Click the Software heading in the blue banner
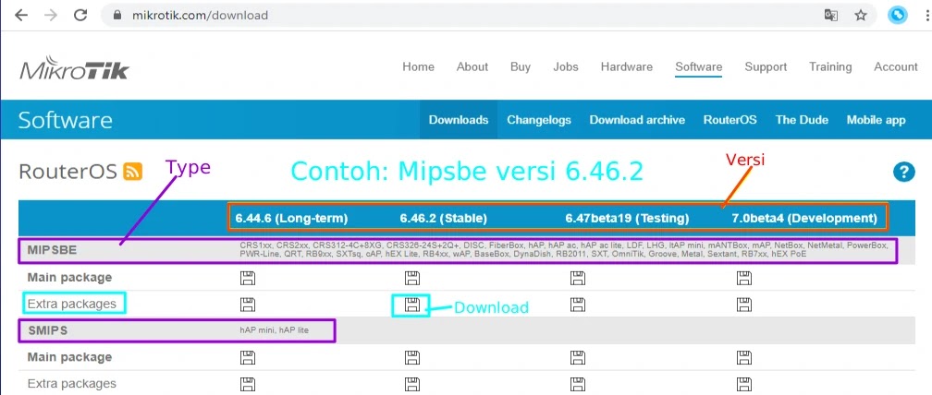 click(x=65, y=120)
